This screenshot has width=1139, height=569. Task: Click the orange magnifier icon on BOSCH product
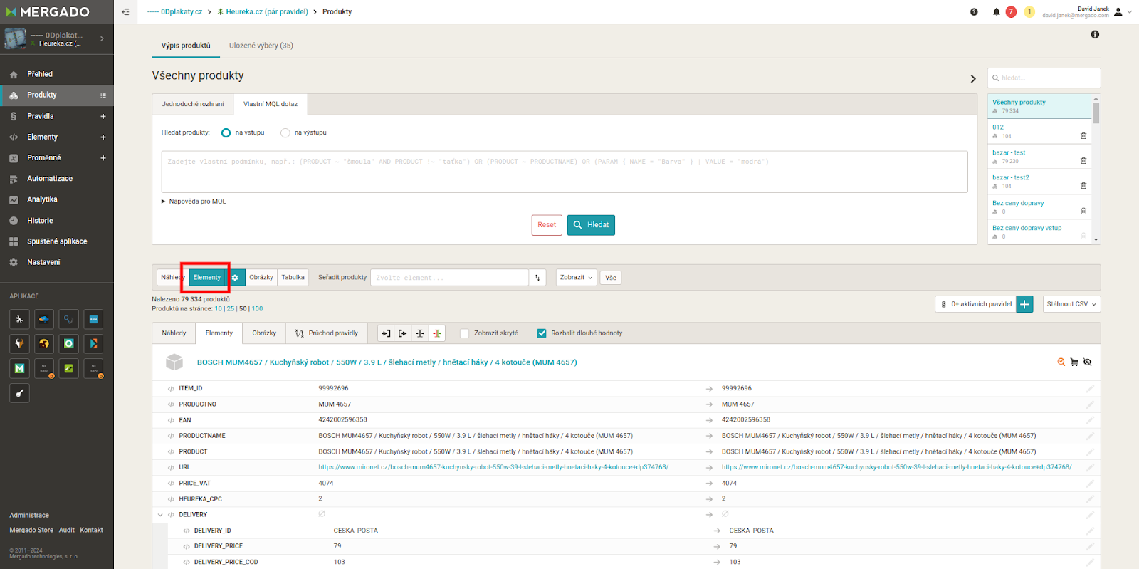1061,362
